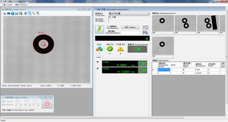The image size is (228, 122).
Task: Click the row expander arrow in measurement table
Action: point(153,70)
